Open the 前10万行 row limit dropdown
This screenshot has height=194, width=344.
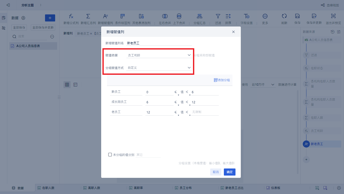coord(263,85)
